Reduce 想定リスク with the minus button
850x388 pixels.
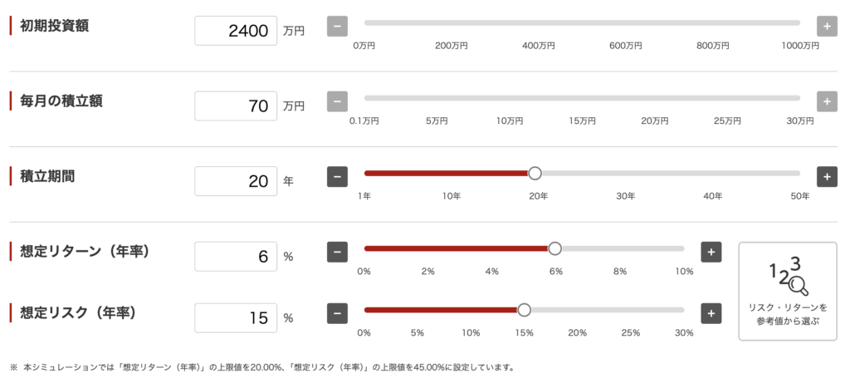pos(337,313)
